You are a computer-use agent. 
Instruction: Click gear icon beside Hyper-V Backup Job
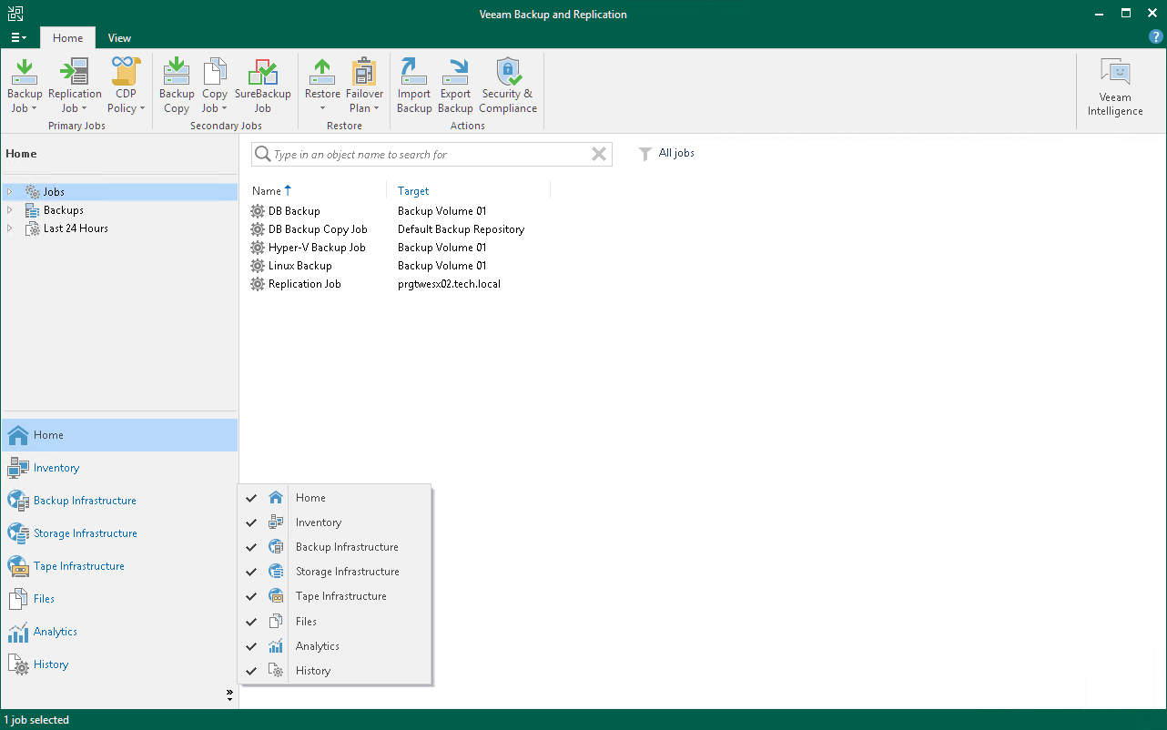[258, 248]
